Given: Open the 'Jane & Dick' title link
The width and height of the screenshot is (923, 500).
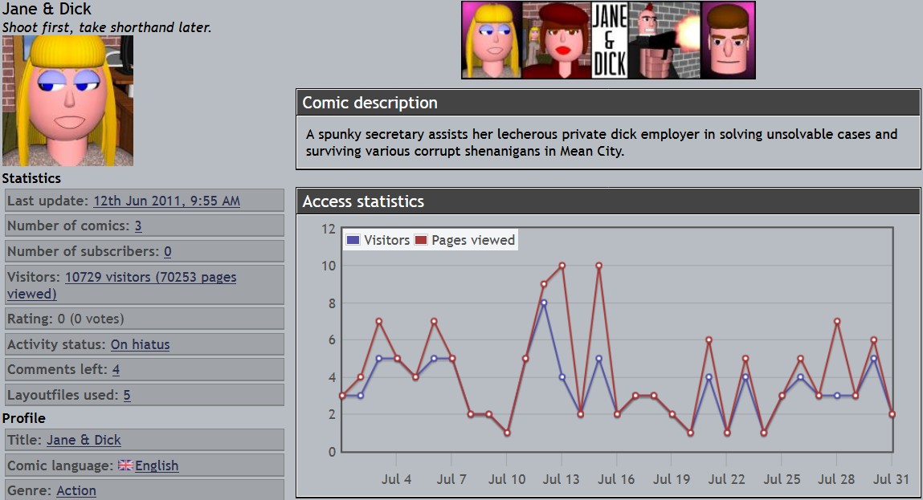Looking at the screenshot, I should [84, 441].
